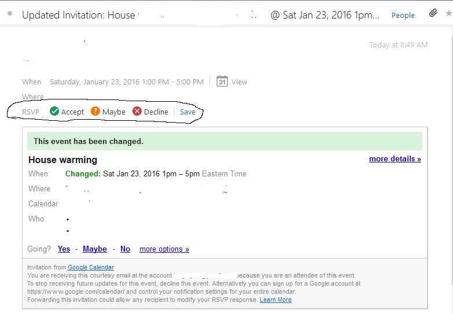Answer Yes to Going?
453x314 pixels.
(x=64, y=249)
